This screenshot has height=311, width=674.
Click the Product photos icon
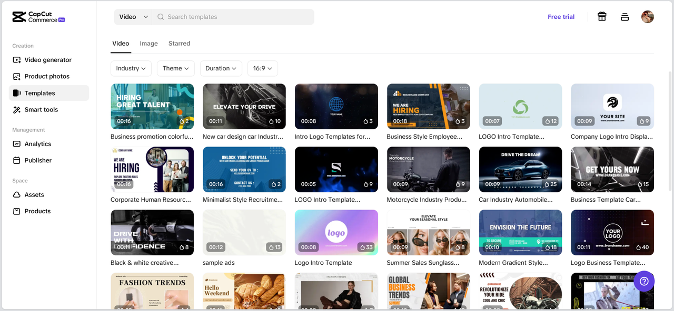click(17, 76)
